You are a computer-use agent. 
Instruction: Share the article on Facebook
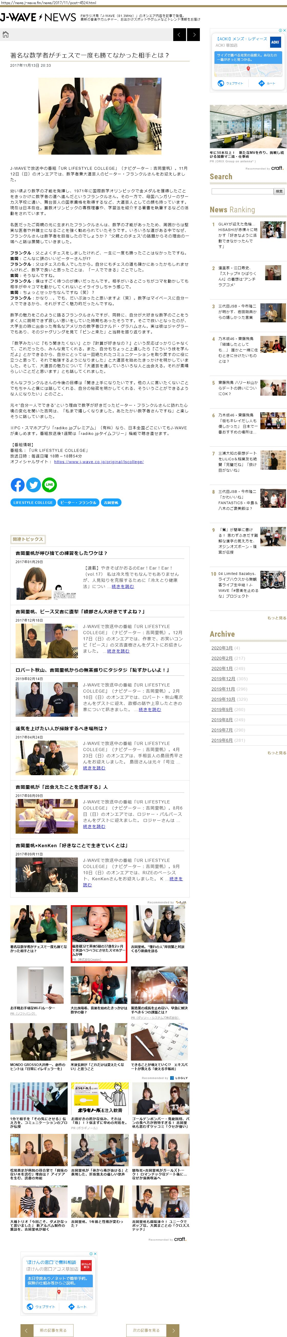18,484
